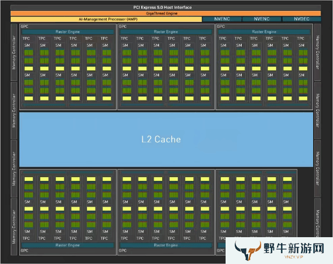Image resolution: width=333 pixels, height=264 pixels.
Task: Click Raster Engine in the bottom-middle GPC
Action: pyautogui.click(x=166, y=245)
